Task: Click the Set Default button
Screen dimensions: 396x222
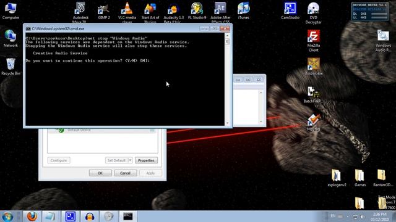Action: (x=116, y=160)
